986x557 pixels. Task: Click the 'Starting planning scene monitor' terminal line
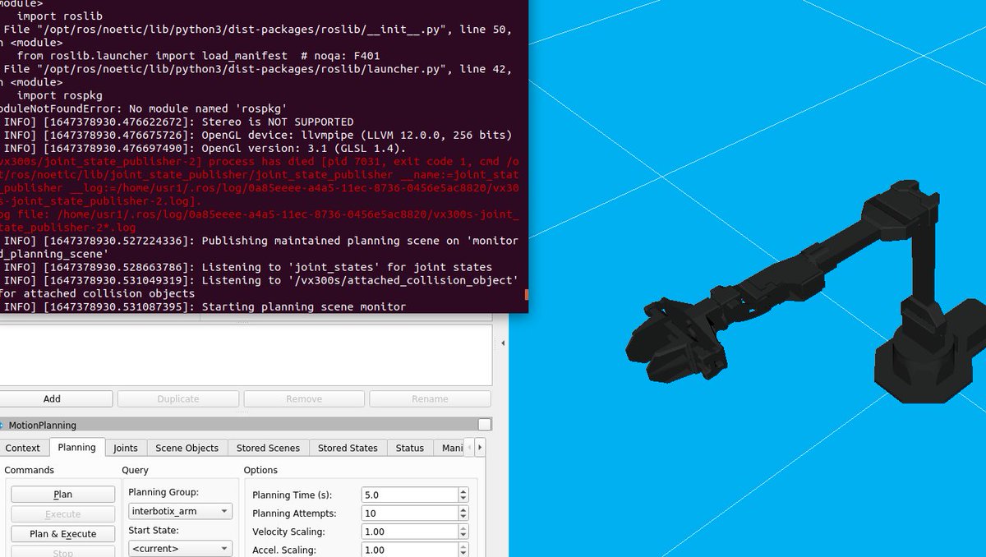click(205, 306)
